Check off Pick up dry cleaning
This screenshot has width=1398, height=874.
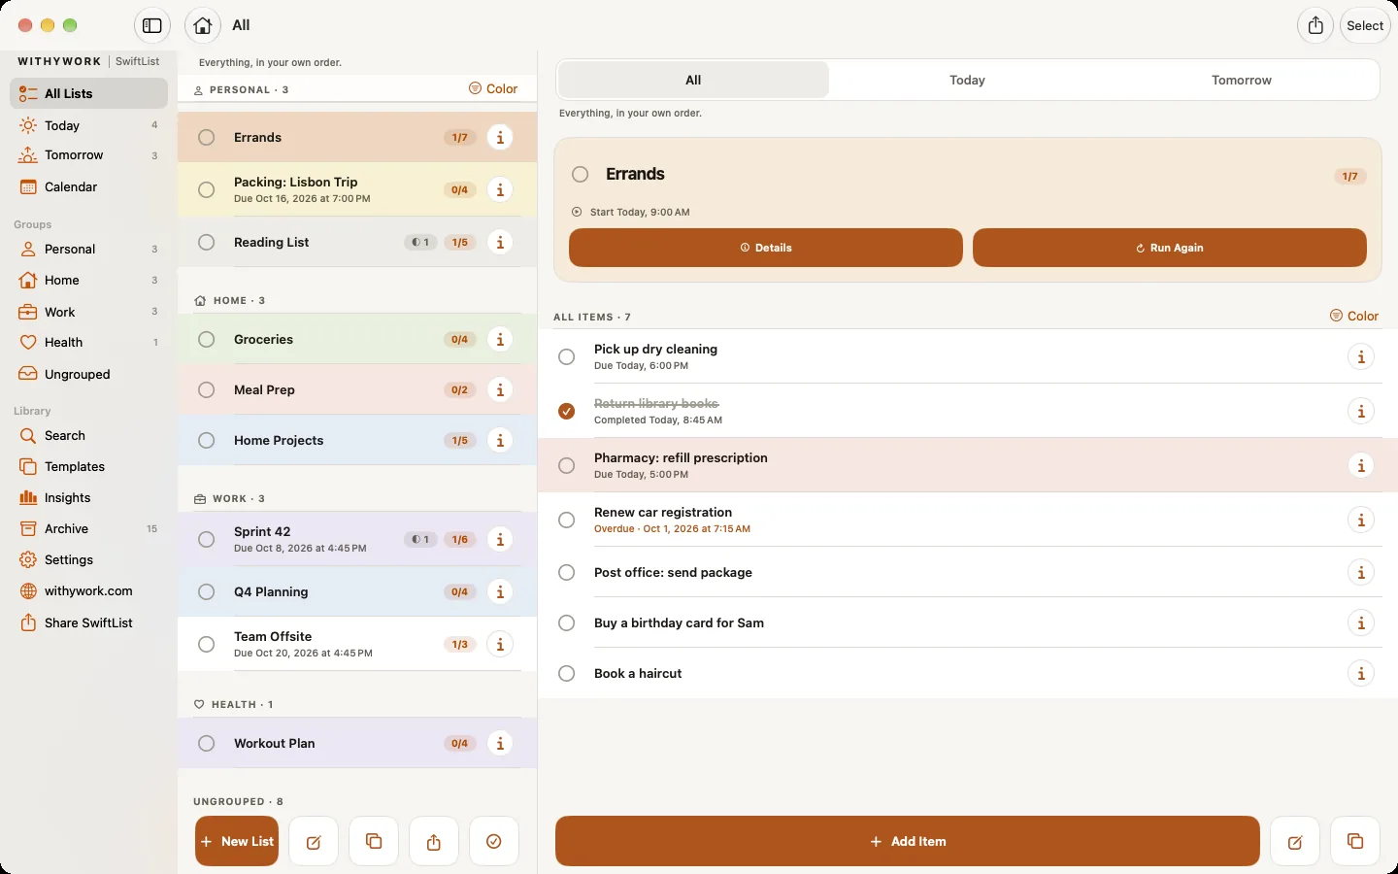pyautogui.click(x=567, y=356)
